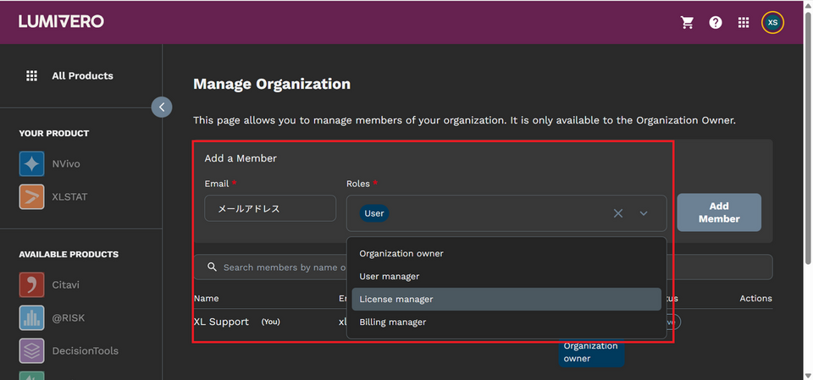Image resolution: width=813 pixels, height=380 pixels.
Task: Click the help question mark icon
Action: tap(716, 23)
